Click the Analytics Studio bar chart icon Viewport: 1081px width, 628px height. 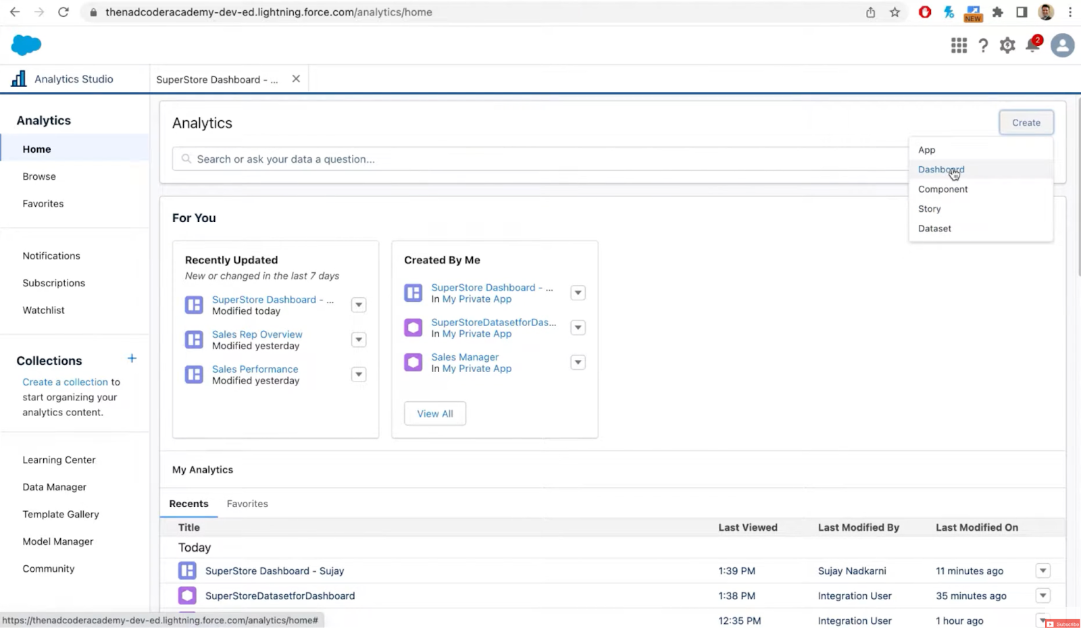(18, 78)
